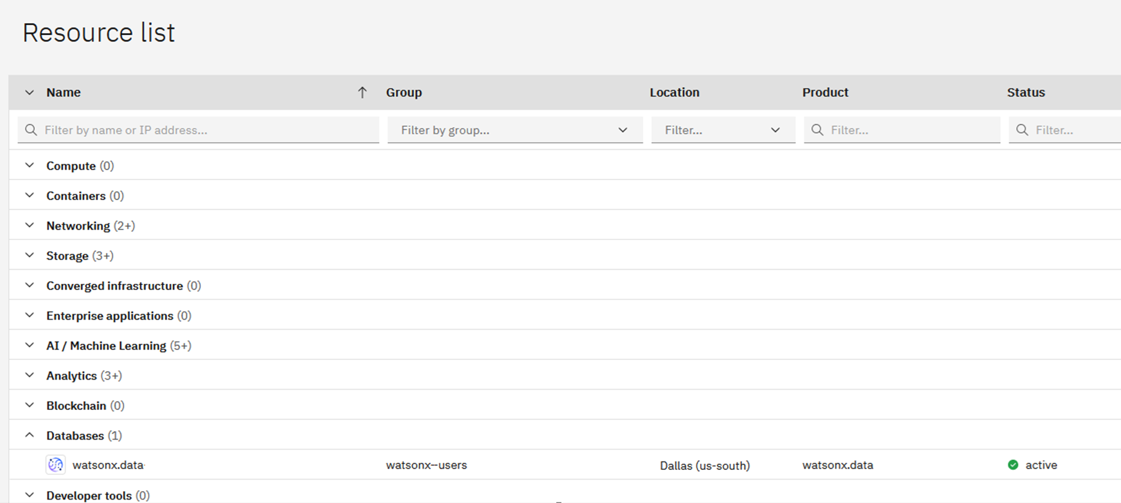Click the watsonx.data database resource icon
The image size is (1121, 503).
(56, 465)
